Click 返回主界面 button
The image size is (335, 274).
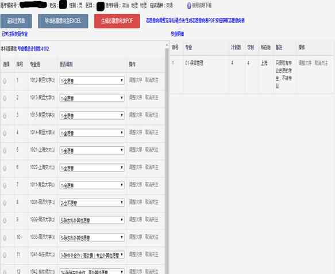pos(16,21)
